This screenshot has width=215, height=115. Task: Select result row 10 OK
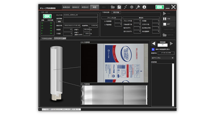tap(47, 28)
